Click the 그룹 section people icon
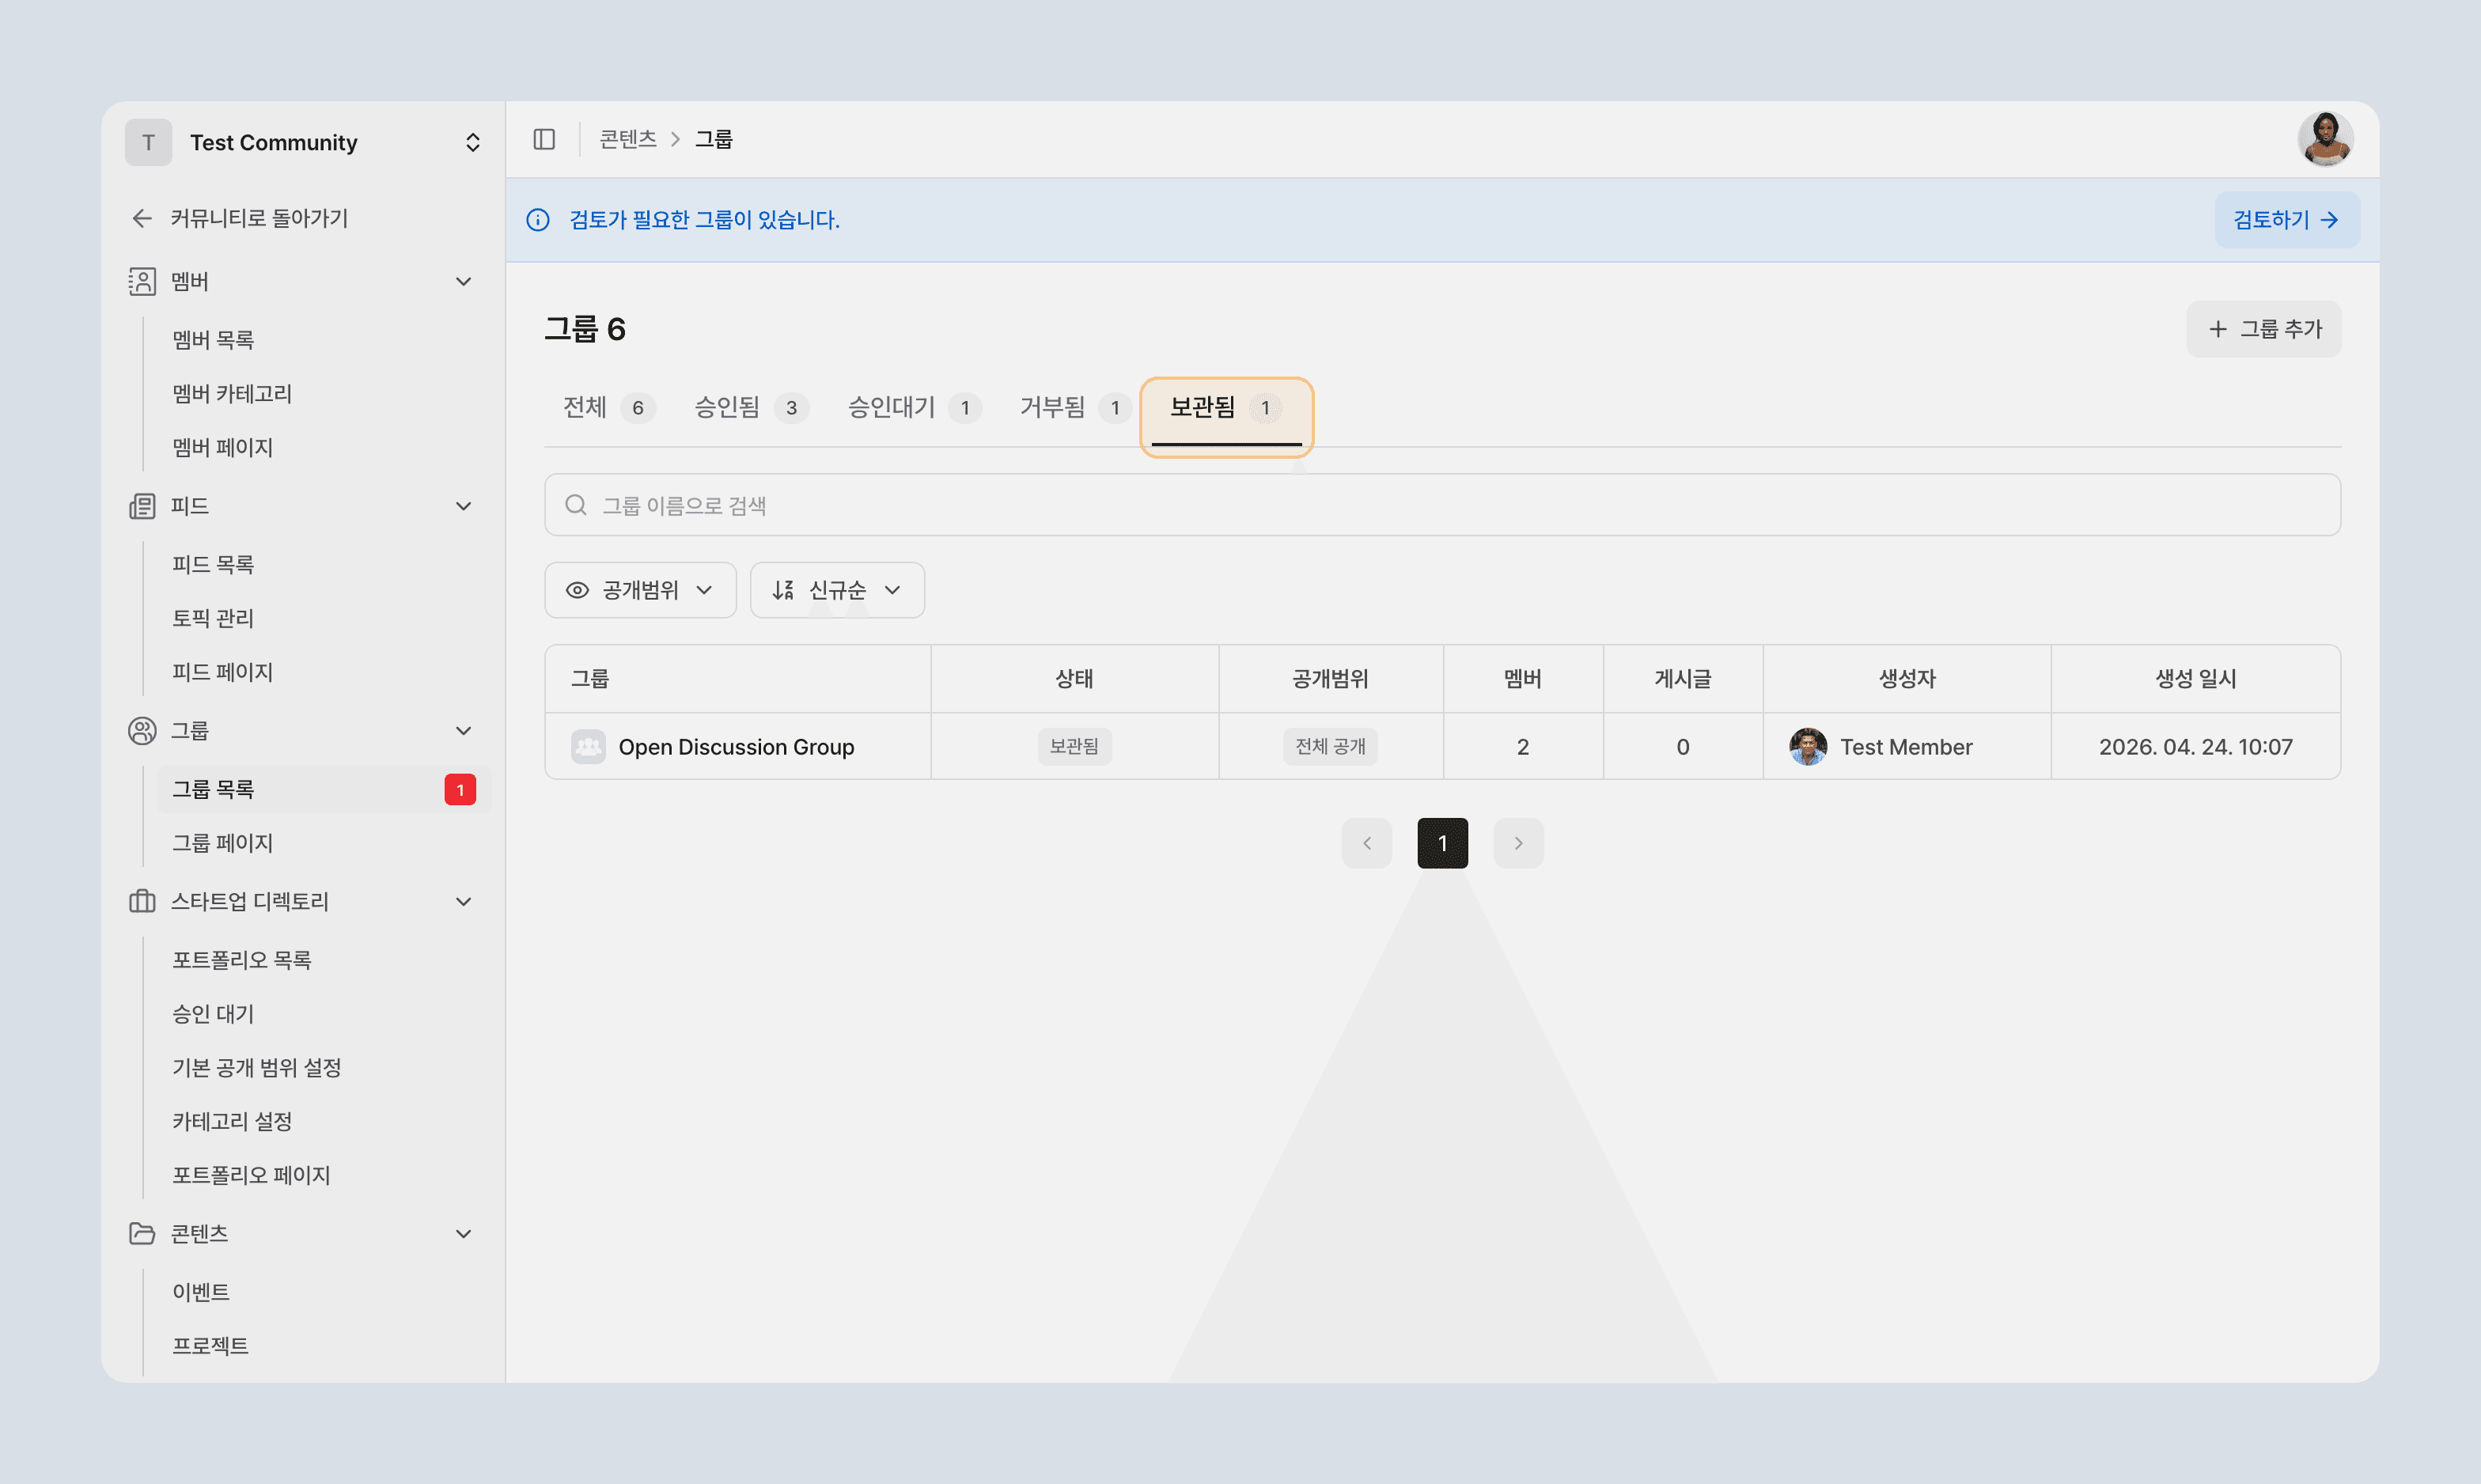Image resolution: width=2481 pixels, height=1484 pixels. 142,731
